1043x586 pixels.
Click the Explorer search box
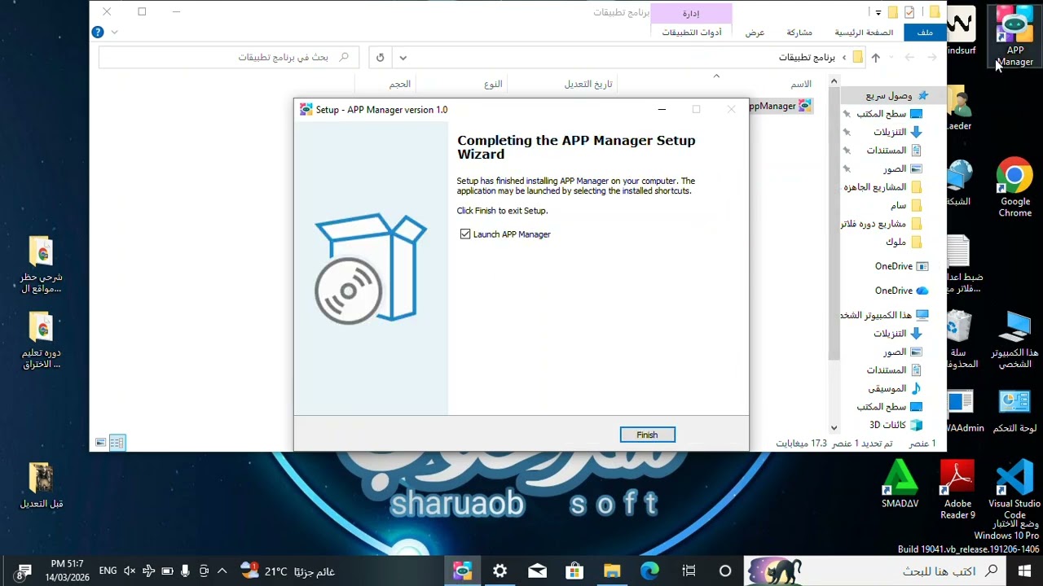tap(228, 58)
